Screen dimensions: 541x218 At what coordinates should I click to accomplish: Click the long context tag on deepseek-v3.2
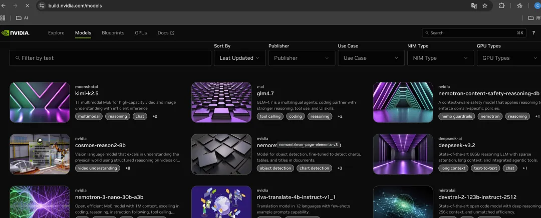453,169
